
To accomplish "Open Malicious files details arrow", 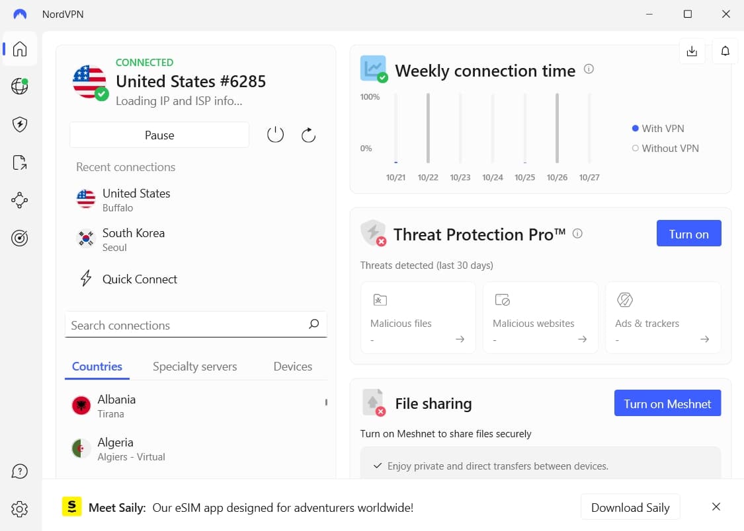I will click(460, 339).
